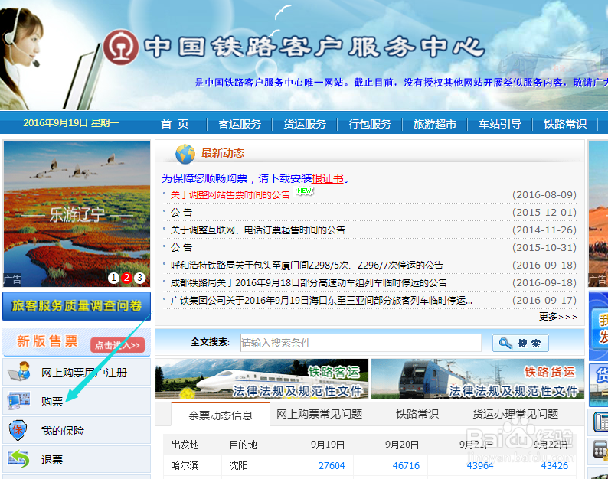Open 关于调整互联网、电话订票起售时间的公告

click(258, 230)
